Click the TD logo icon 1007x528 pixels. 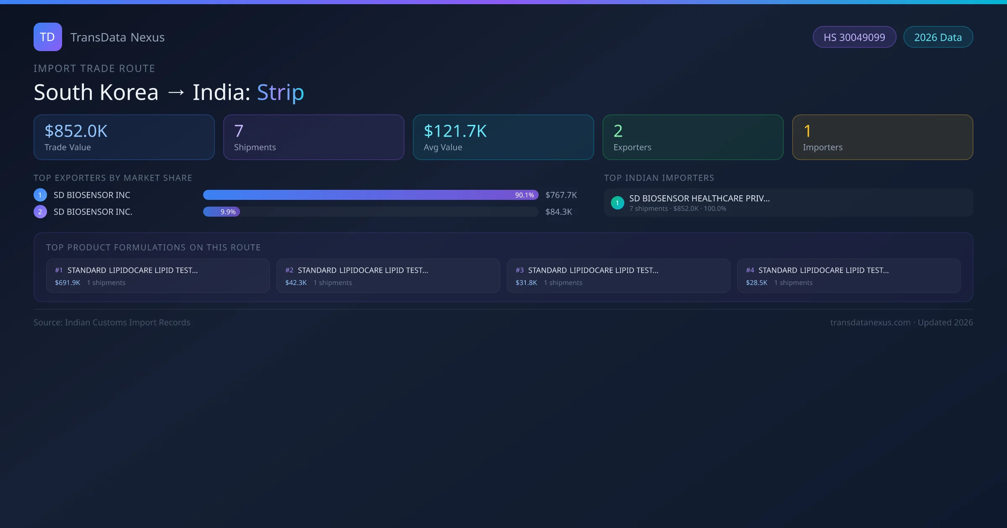[47, 37]
